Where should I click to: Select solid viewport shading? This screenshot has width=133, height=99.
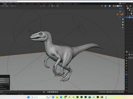click(118, 6)
